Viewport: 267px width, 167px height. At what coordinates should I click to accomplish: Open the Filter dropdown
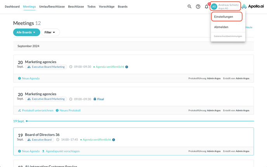50,33
